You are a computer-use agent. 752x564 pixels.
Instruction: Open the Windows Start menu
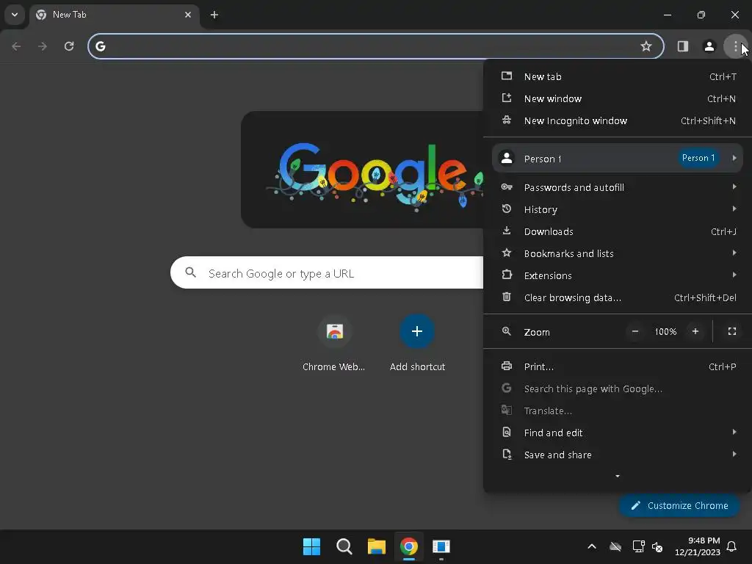(311, 546)
